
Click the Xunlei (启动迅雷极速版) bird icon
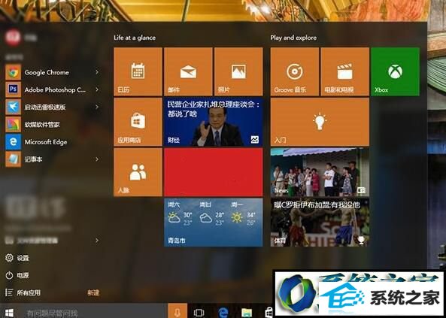pos(13,107)
